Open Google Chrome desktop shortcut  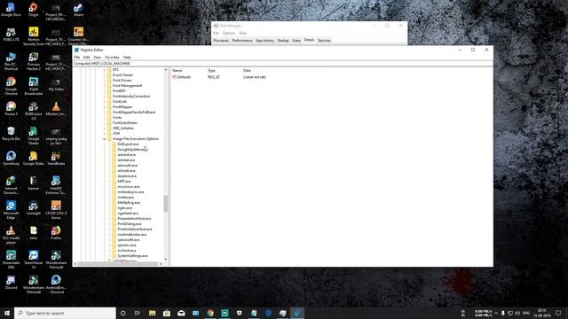pyautogui.click(x=11, y=86)
